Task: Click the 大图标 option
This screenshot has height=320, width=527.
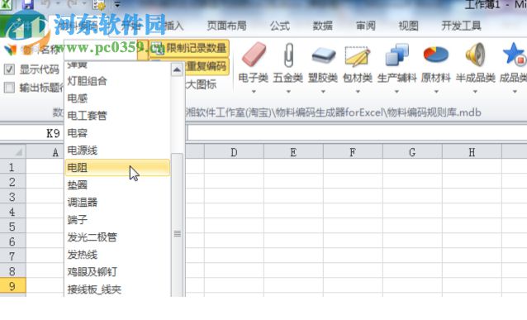Action: tap(201, 84)
